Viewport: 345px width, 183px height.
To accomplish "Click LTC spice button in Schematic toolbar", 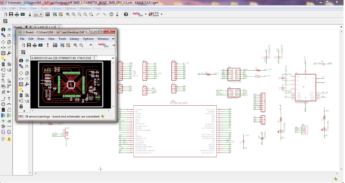I will coord(154,14).
